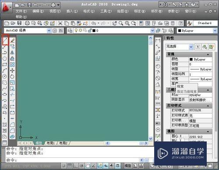Select the Trim tool
This screenshot has height=170, width=219.
pos(12,94)
